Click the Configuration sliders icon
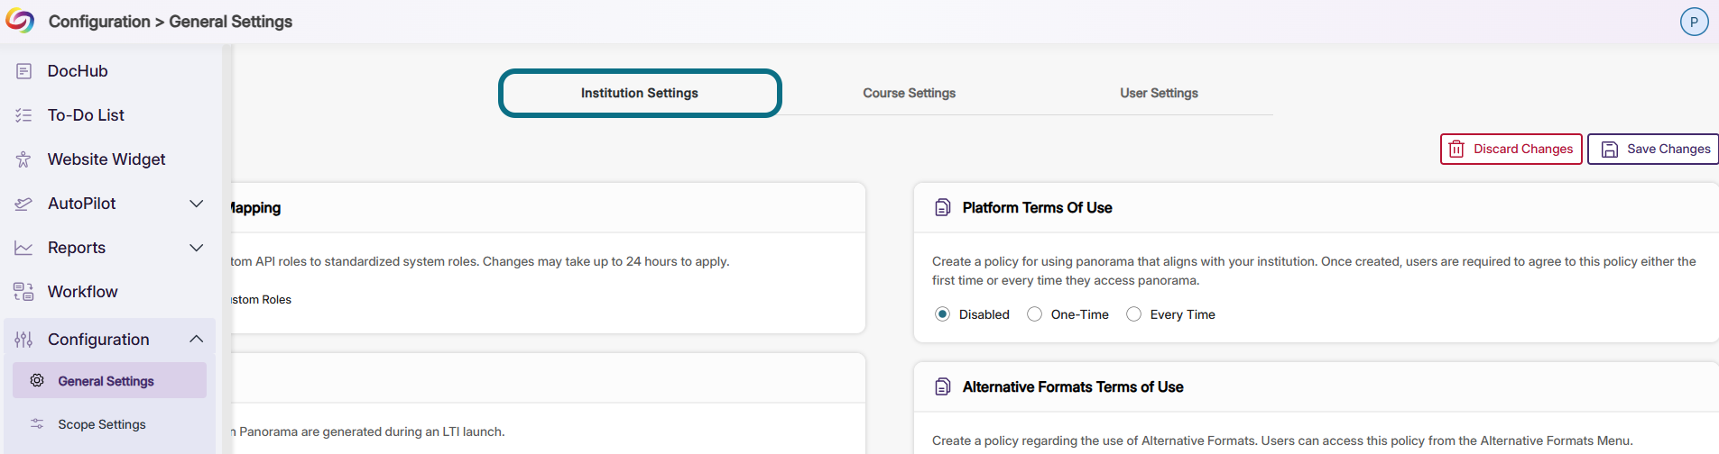Screen dimensions: 1719x454 point(24,340)
